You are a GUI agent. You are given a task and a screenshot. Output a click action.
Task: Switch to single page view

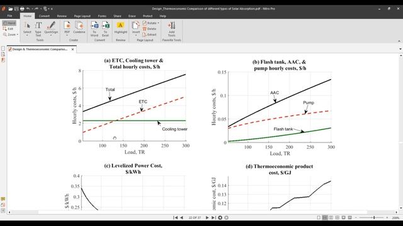[319, 218]
